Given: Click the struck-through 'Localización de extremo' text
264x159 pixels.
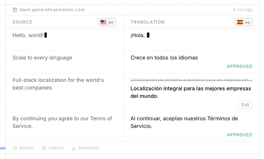Looking at the screenshot, I should point(191,80).
